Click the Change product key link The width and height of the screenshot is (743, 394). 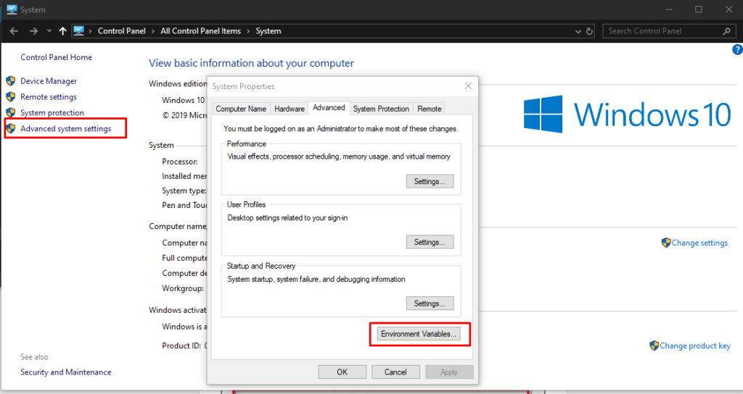click(694, 345)
